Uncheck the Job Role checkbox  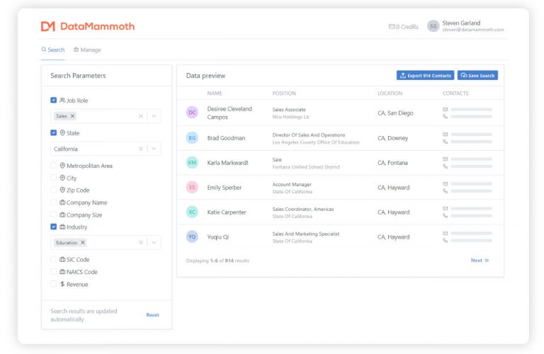click(x=54, y=101)
